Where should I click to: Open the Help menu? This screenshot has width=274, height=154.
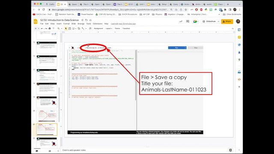click(106, 24)
